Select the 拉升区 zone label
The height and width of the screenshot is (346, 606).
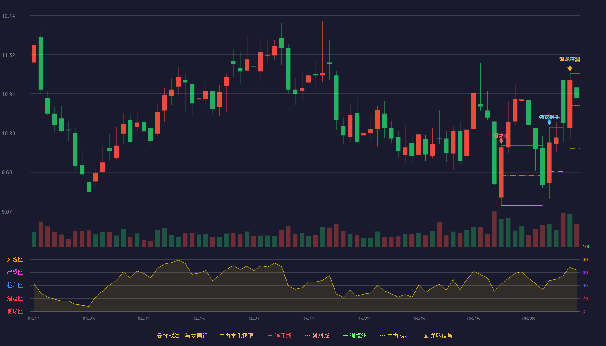click(15, 285)
